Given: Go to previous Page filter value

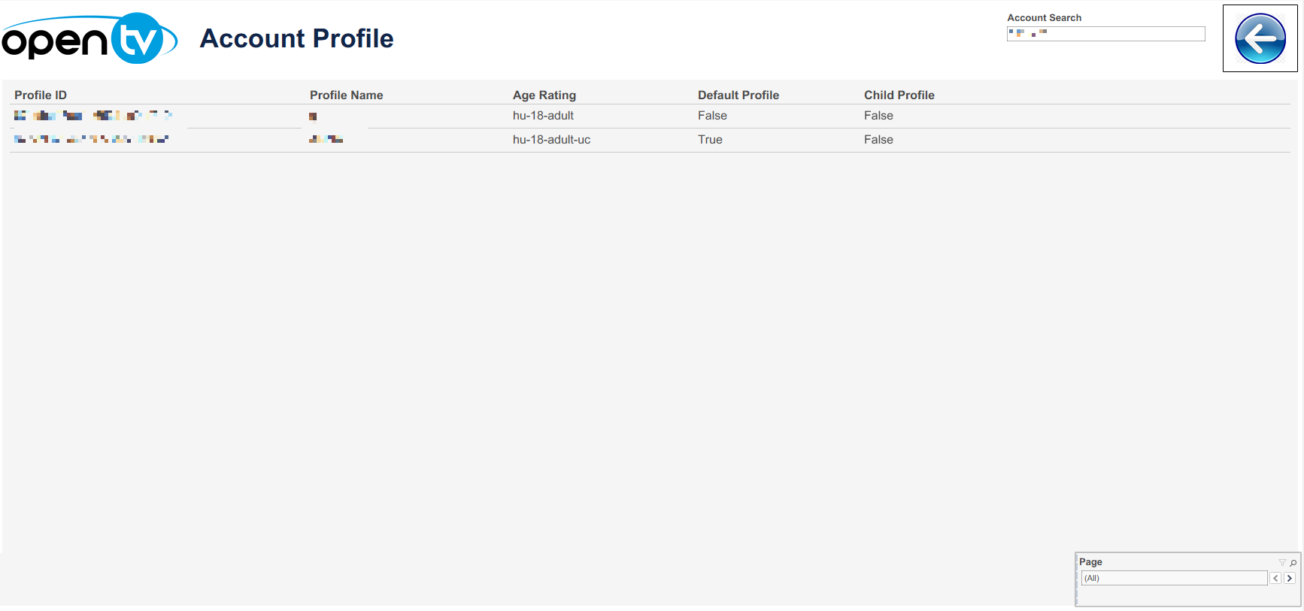Looking at the screenshot, I should (x=1275, y=578).
